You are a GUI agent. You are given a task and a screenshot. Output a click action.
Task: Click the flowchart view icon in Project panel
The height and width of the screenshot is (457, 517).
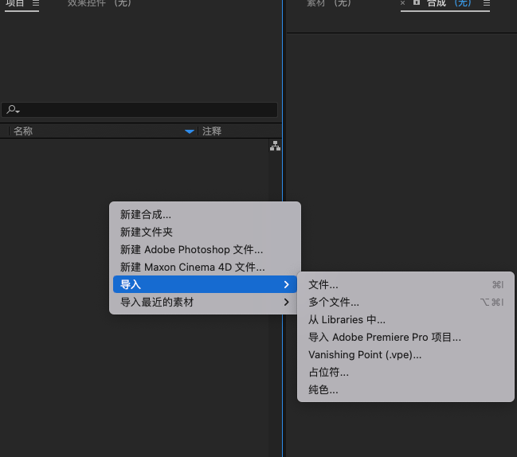tap(275, 146)
